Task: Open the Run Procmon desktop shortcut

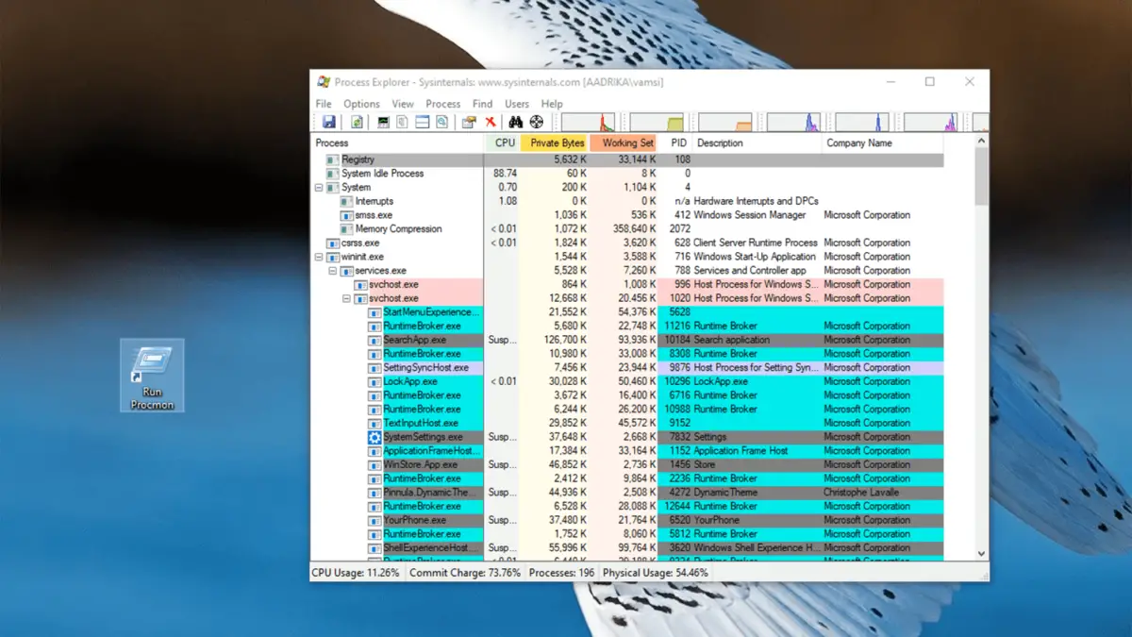Action: (152, 375)
